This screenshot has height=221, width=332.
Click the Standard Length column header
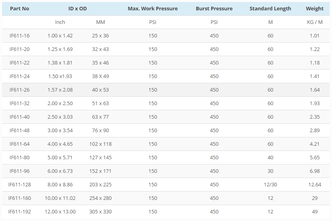tap(270, 8)
